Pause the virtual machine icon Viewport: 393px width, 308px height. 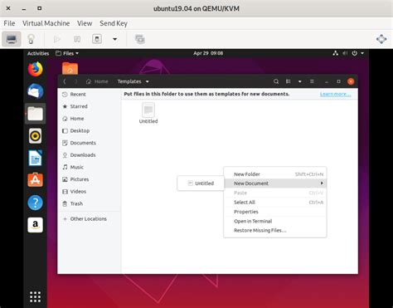coord(77,39)
